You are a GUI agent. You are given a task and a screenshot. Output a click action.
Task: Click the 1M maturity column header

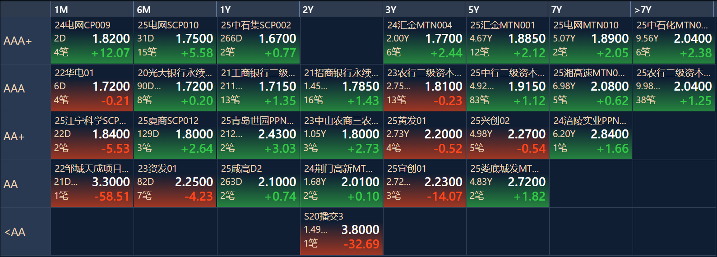pos(92,9)
